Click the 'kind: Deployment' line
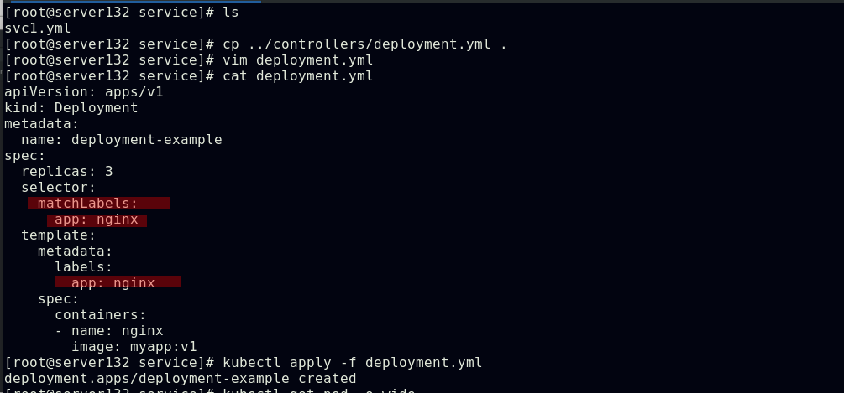The image size is (844, 393). pyautogui.click(x=71, y=108)
